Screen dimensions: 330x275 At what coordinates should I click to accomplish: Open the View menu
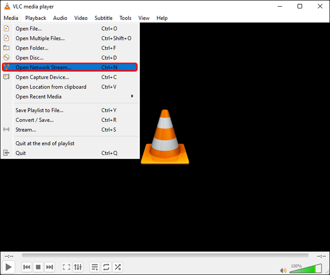pos(144,18)
